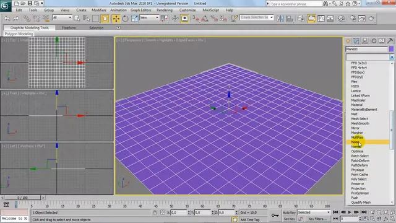The image size is (396, 223).
Task: Click the Set Key button
Action: pos(289,219)
